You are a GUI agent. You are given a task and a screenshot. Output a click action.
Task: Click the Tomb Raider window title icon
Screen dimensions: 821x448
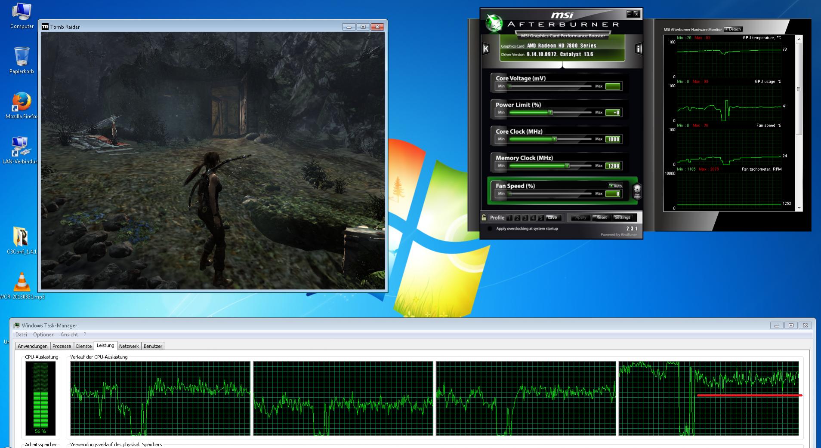click(45, 27)
